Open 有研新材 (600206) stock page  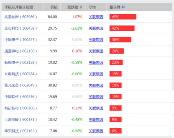click(21, 108)
